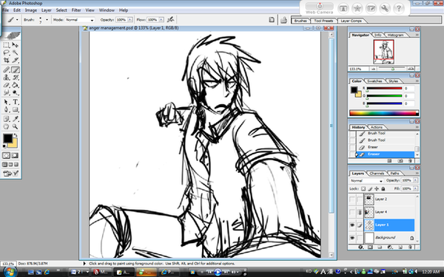This screenshot has height=277, width=444.
Task: Show Layer 4 visibility eye box
Action: (352, 212)
